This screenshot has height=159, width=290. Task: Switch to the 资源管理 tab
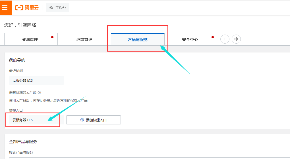coord(31,39)
